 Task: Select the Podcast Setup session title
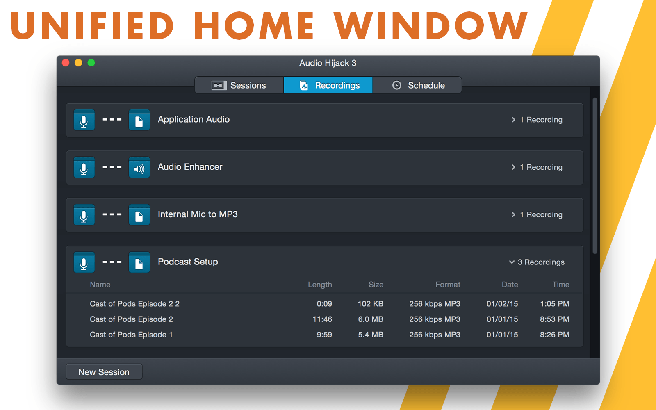tap(188, 262)
